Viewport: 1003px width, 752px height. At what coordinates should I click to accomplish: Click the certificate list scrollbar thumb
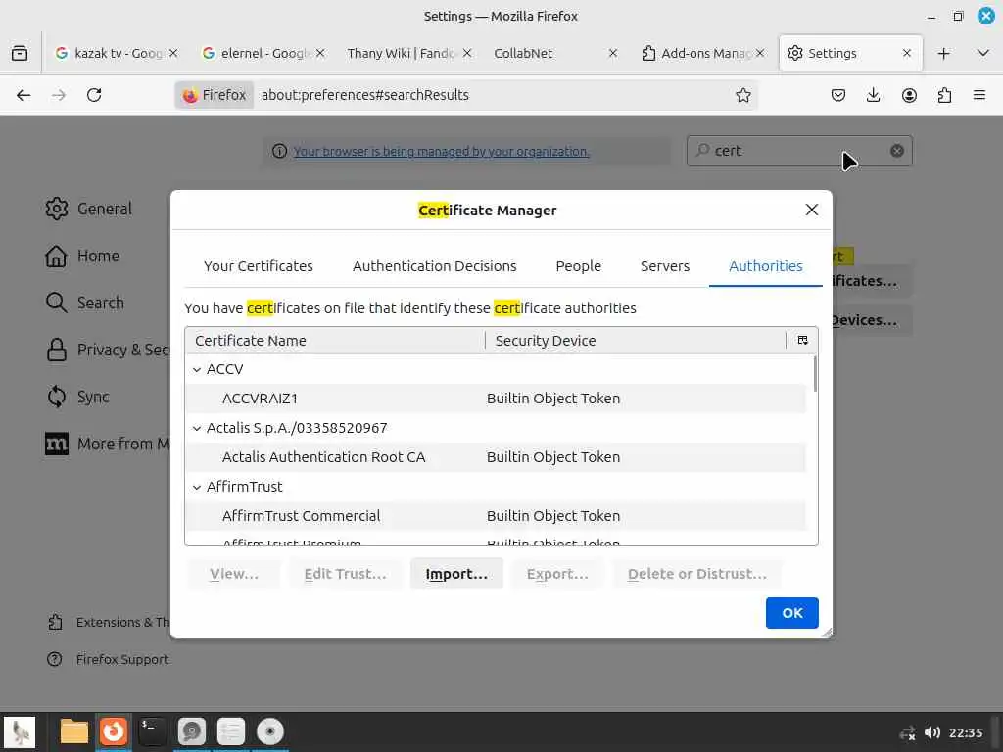(x=814, y=374)
